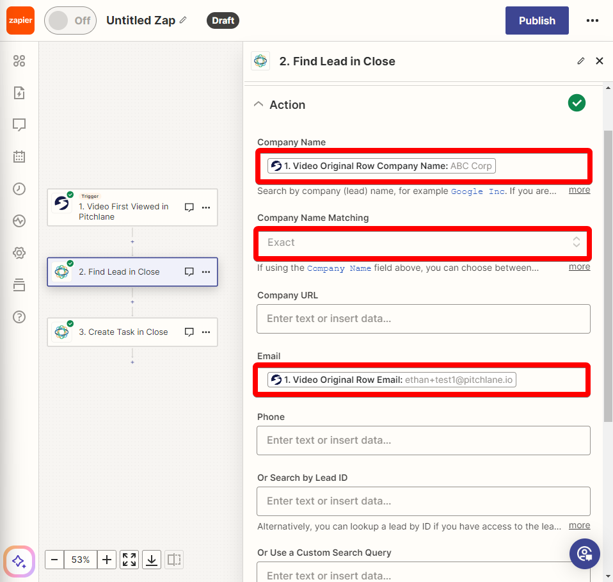This screenshot has height=582, width=613.
Task: Click the 53% zoom level value
Action: click(x=81, y=560)
